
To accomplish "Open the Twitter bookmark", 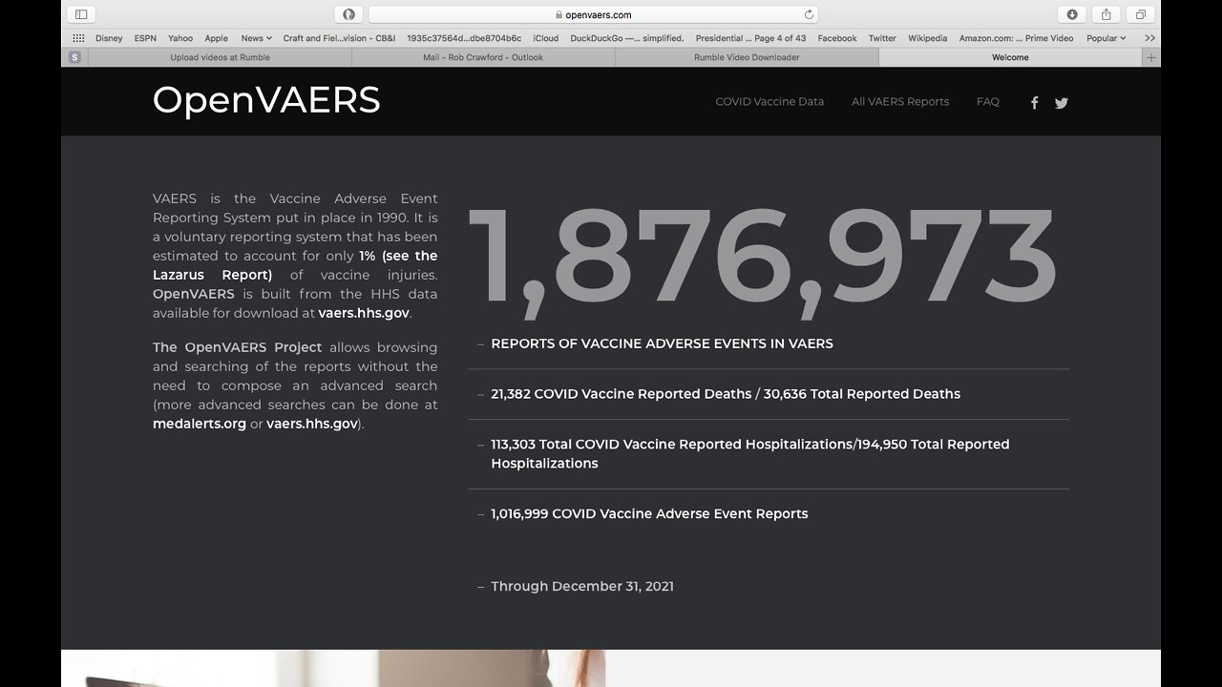I will point(882,38).
